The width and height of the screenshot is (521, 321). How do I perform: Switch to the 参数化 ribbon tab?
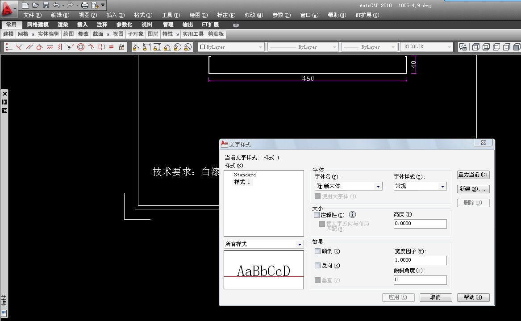click(x=124, y=25)
